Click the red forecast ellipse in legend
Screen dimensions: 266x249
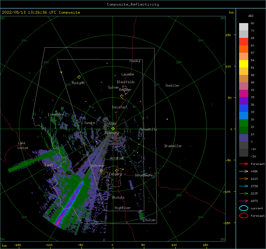click(244, 216)
